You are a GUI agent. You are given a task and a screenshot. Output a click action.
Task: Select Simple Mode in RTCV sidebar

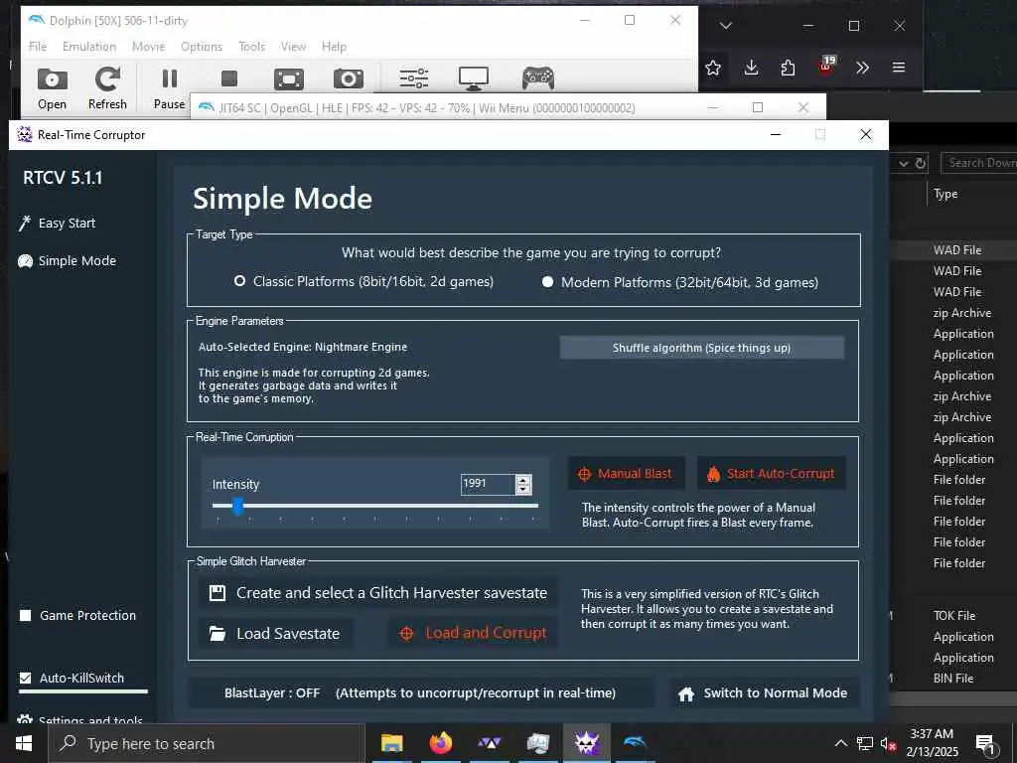67,261
